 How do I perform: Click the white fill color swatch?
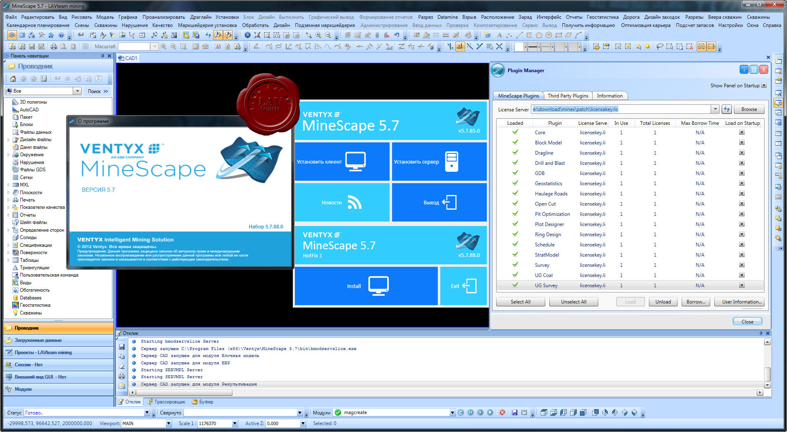point(519,47)
